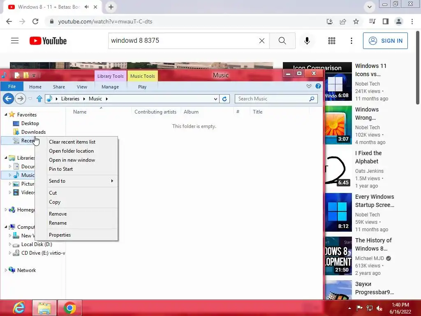Click the Properties quick access toolbar icon
421x316 pixels.
tap(17, 76)
